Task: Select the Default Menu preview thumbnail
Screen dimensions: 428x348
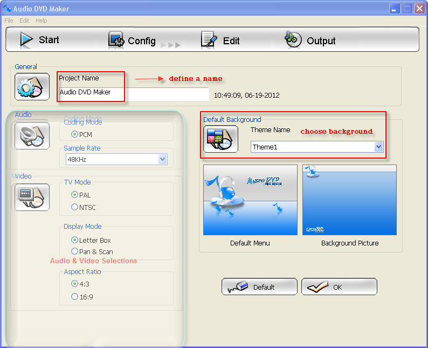Action: [x=250, y=200]
